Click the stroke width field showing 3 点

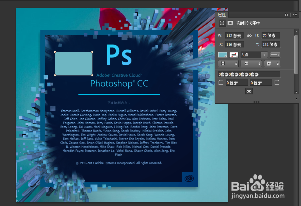(251, 55)
